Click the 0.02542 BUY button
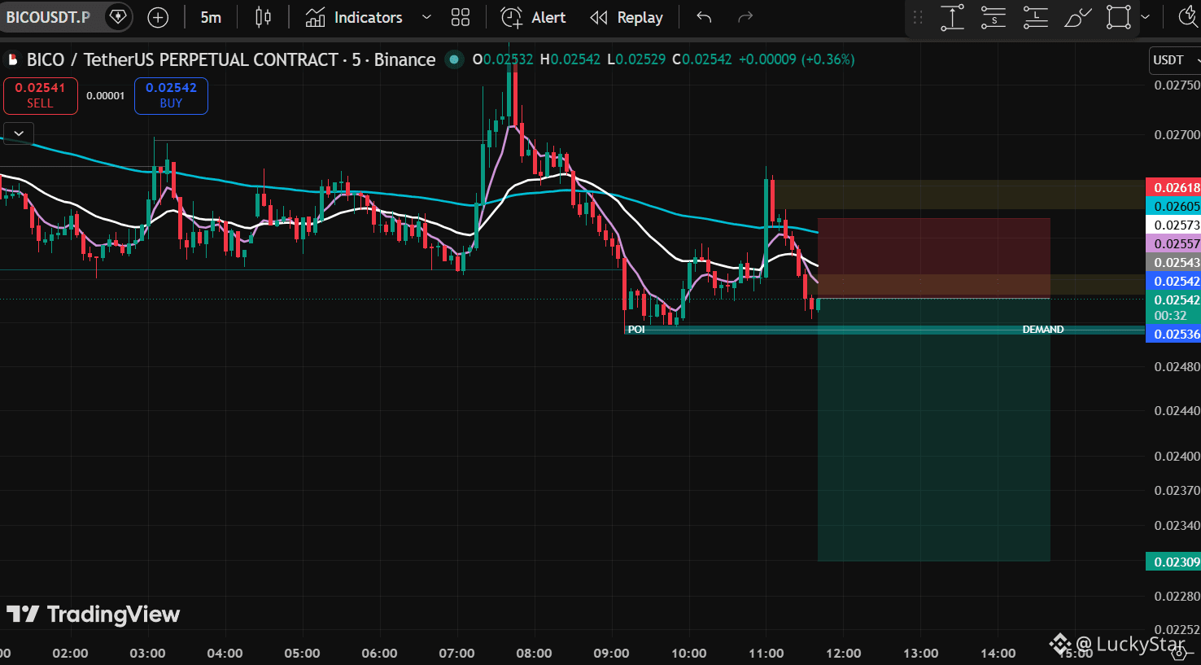 pyautogui.click(x=171, y=95)
